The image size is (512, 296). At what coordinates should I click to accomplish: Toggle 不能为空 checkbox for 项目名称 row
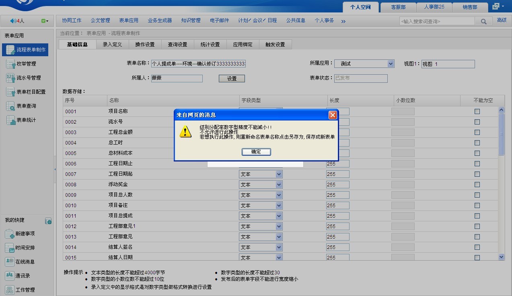pyautogui.click(x=477, y=112)
